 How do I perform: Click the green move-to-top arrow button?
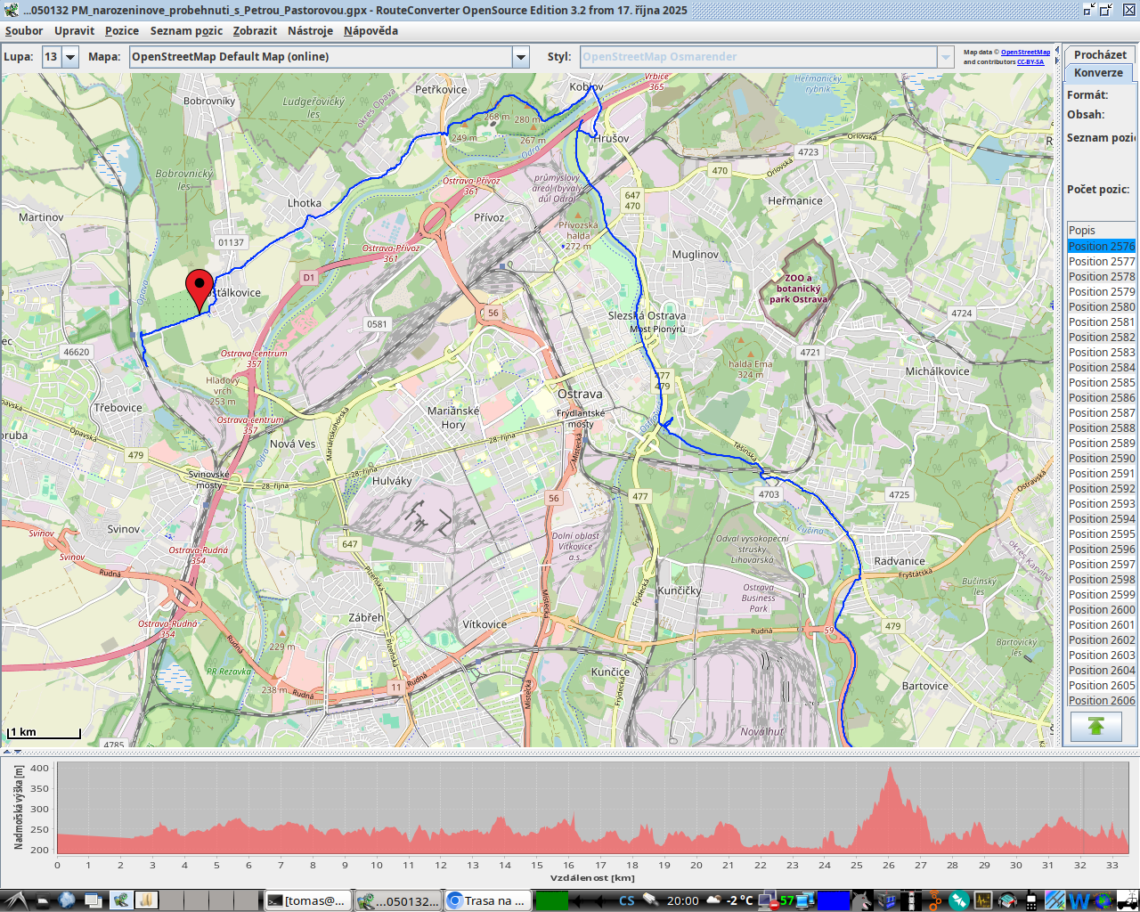(x=1095, y=727)
